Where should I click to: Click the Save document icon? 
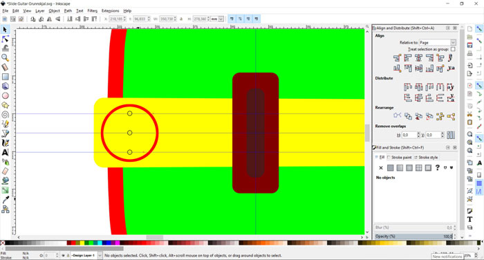pos(469,46)
